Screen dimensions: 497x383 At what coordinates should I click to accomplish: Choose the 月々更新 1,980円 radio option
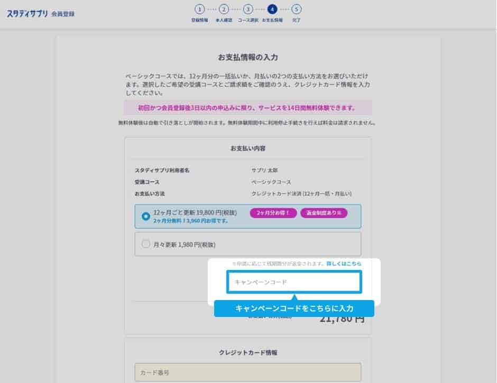[146, 245]
